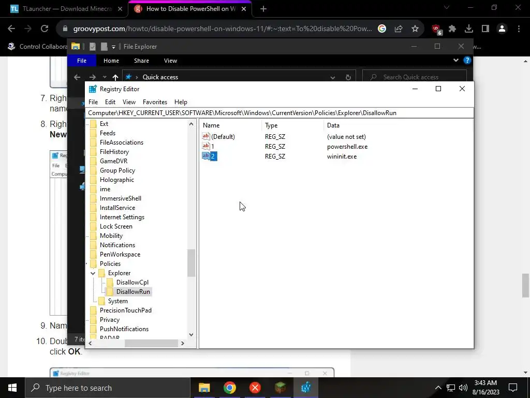
Task: Open File Explorer help icon
Action: point(467,60)
